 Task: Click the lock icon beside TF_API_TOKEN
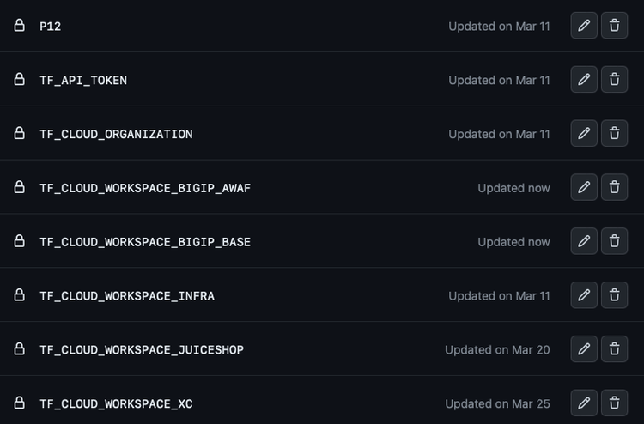coord(19,79)
